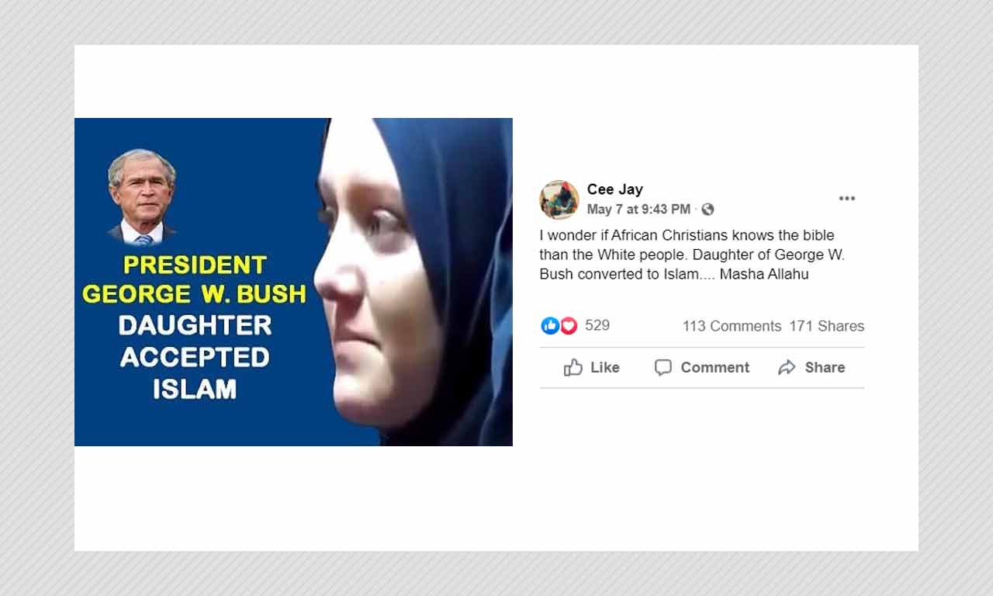Click the speech bubble Comment icon

point(663,368)
